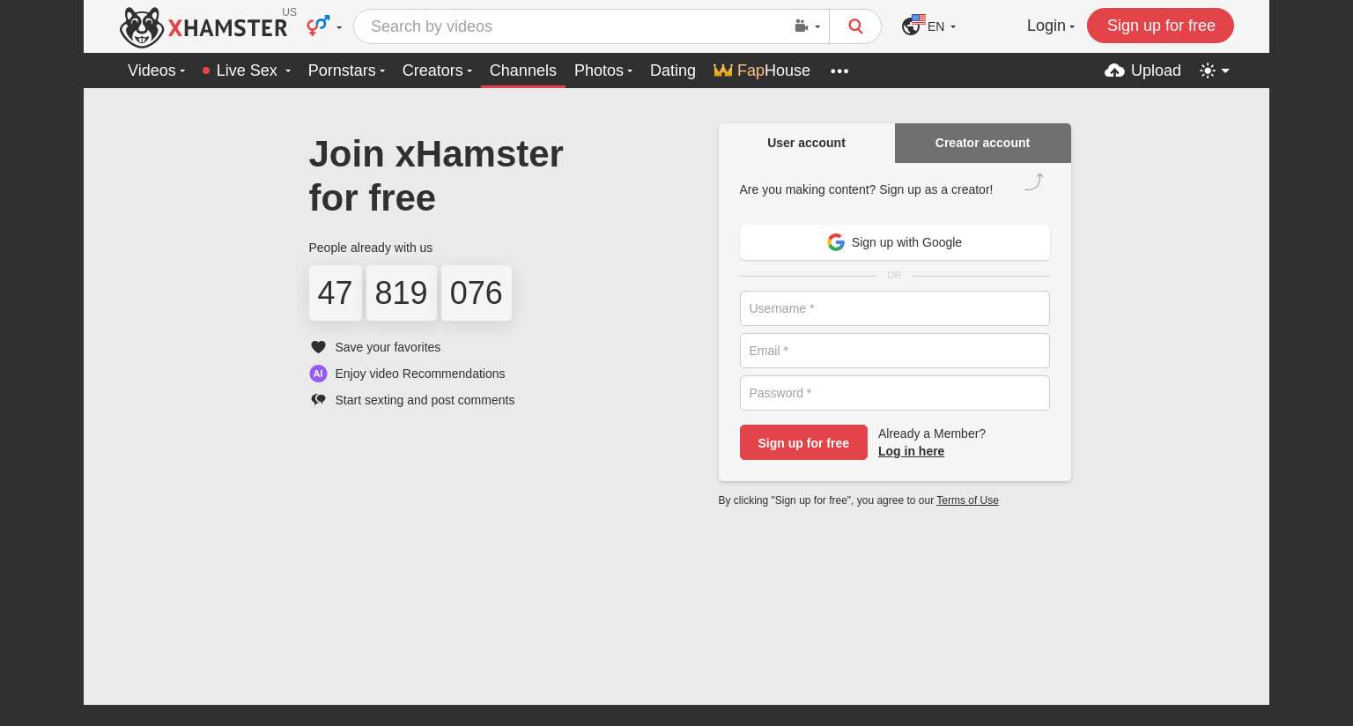Open the Videos menu

coord(156,70)
